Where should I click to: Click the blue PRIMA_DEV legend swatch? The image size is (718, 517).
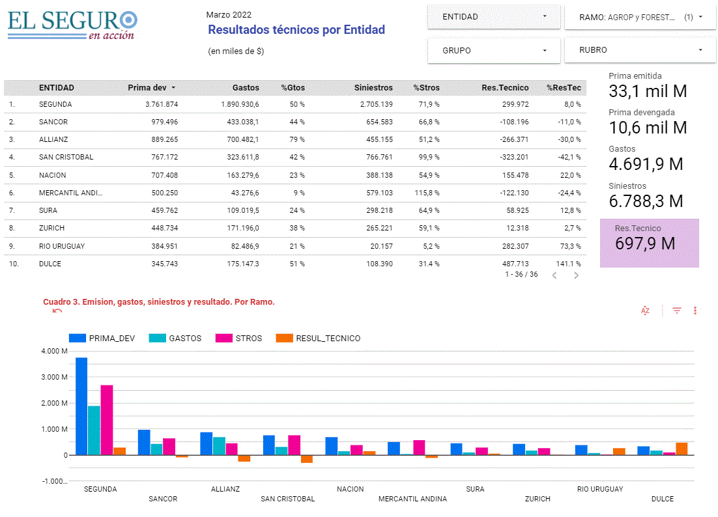click(77, 338)
